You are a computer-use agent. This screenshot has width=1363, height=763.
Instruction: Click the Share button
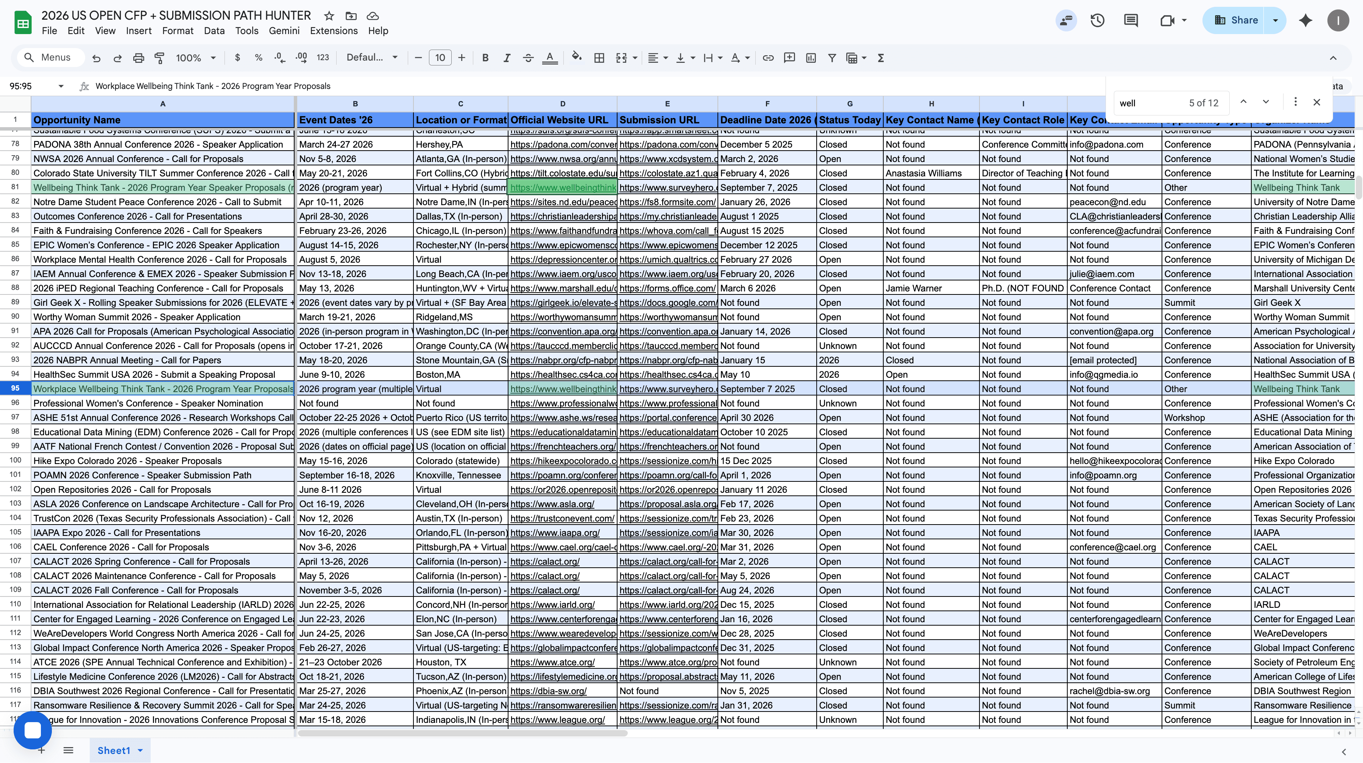click(x=1234, y=20)
